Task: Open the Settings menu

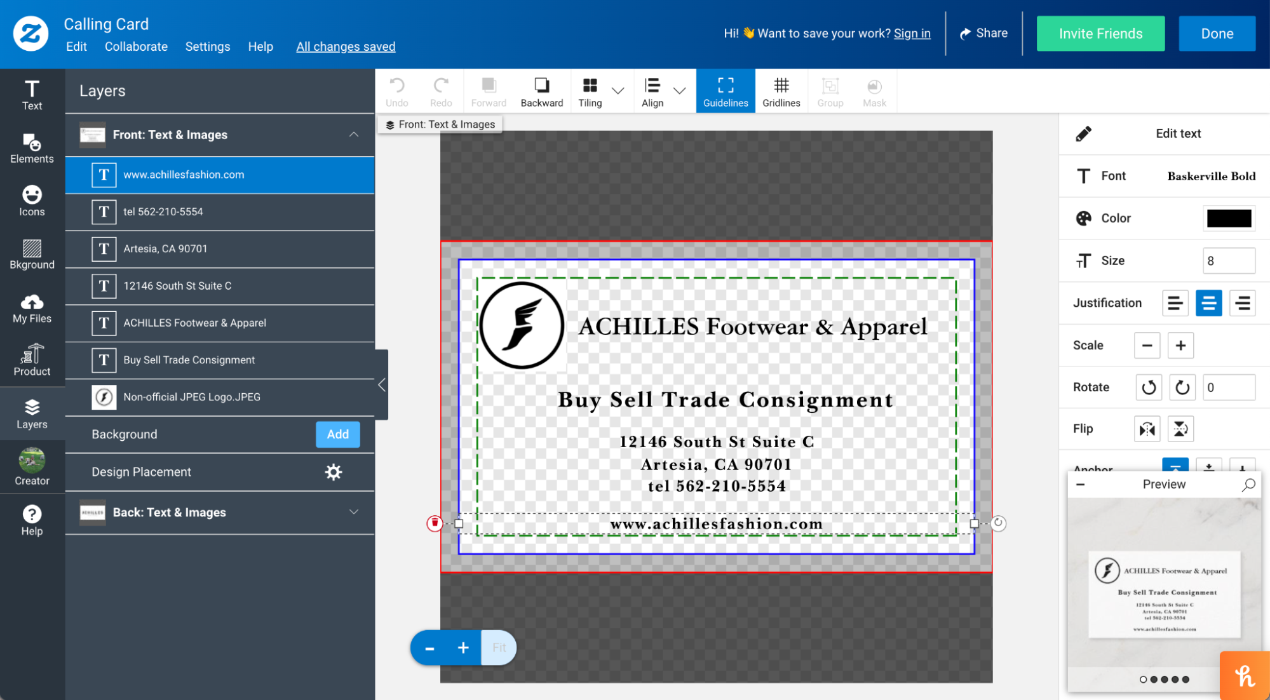Action: 208,46
